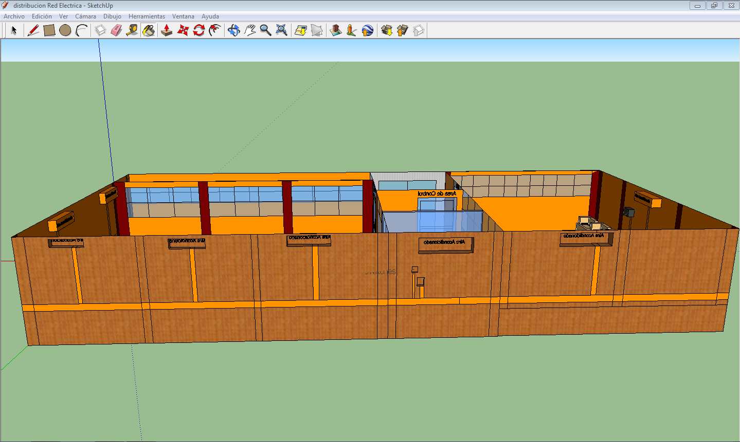Screen dimensions: 740x442
Task: Switch to the Orbit camera tool
Action: 234,30
